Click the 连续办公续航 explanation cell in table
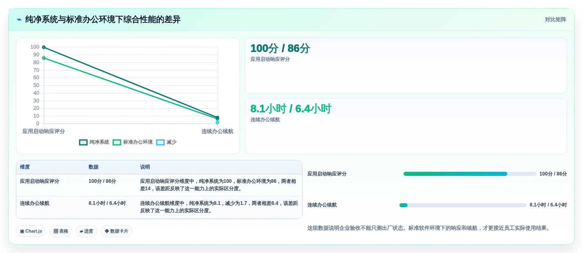Image resolution: width=583 pixels, height=253 pixels. pyautogui.click(x=219, y=207)
